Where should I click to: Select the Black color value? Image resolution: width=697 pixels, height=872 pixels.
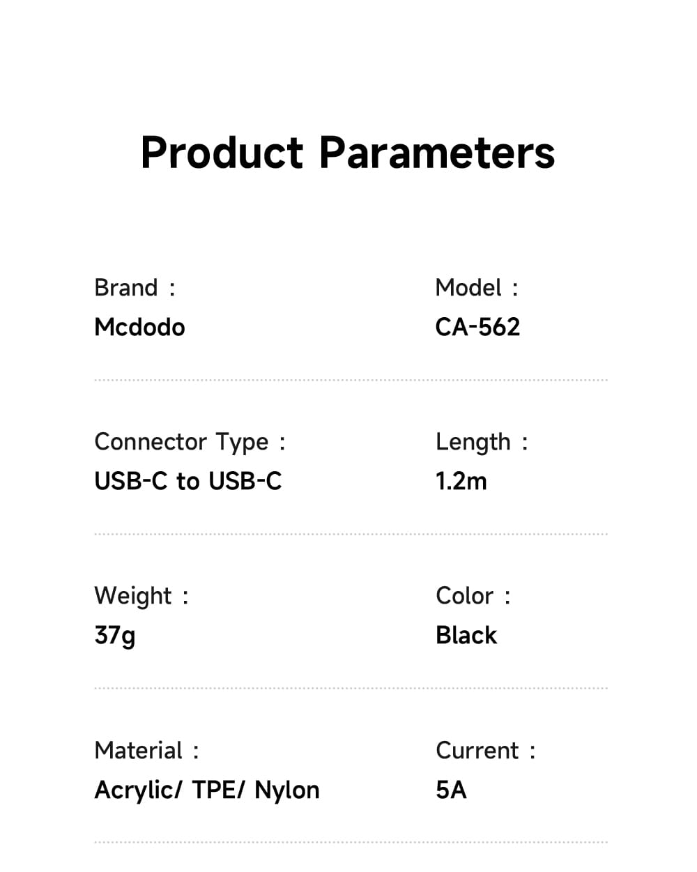tap(466, 635)
